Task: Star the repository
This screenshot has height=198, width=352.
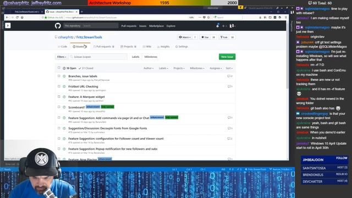Action: pyautogui.click(x=205, y=37)
